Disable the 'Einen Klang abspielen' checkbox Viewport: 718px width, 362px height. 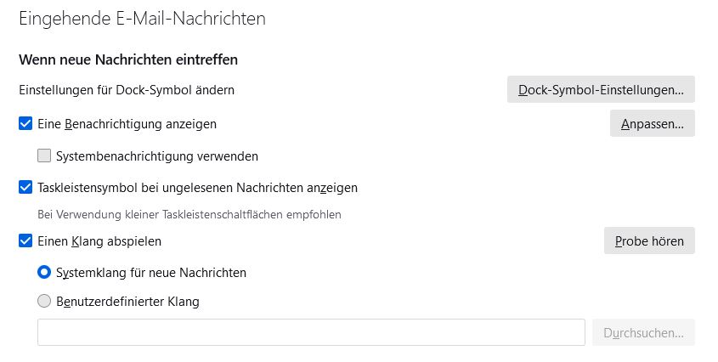25,241
